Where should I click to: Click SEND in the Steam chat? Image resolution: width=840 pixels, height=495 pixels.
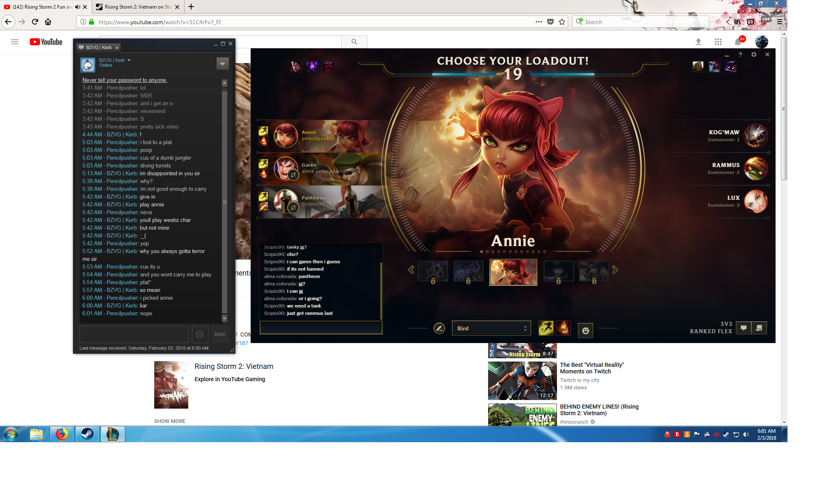(220, 335)
